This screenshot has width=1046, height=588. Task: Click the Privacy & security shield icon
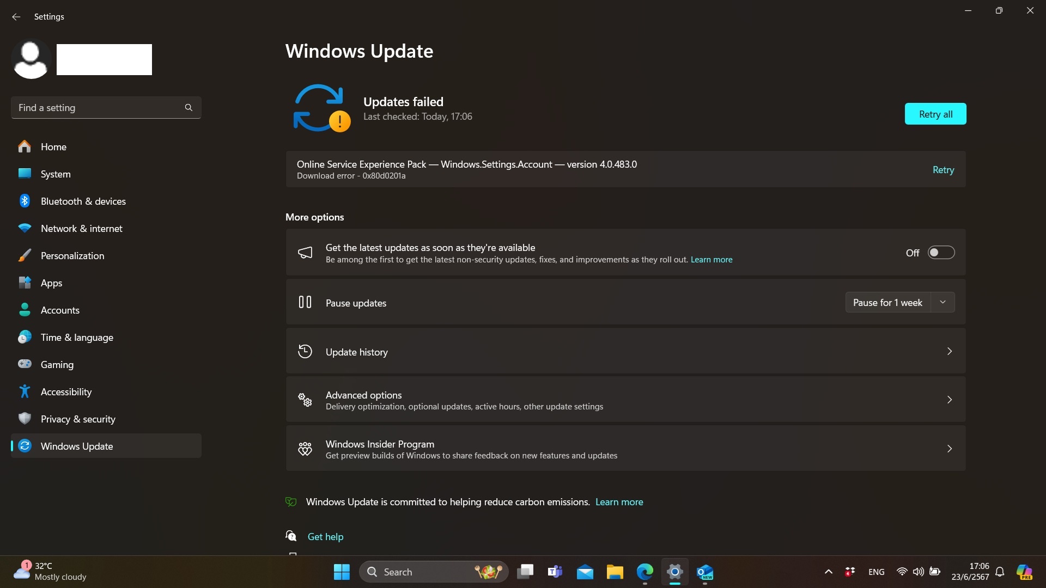click(25, 419)
